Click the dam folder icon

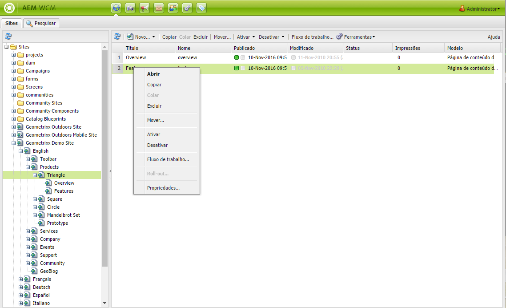click(20, 63)
